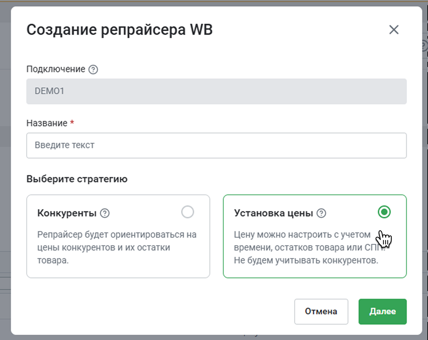Click the Выберите стратегию heading
The height and width of the screenshot is (340, 428).
pos(77,179)
